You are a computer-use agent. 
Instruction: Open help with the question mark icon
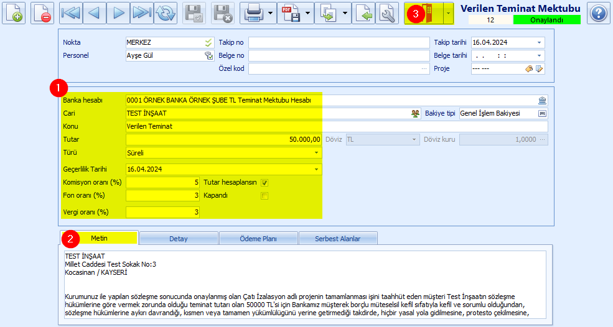coord(599,13)
